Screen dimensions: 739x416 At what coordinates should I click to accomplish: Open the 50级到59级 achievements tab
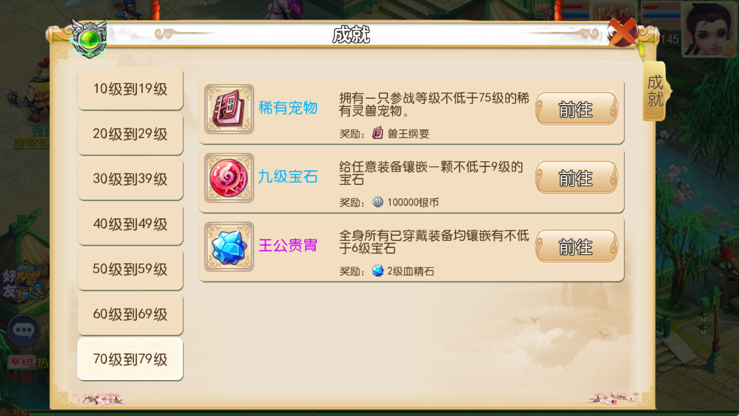[x=130, y=269]
